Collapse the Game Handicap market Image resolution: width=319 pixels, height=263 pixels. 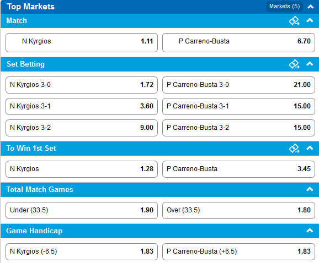pyautogui.click(x=310, y=231)
